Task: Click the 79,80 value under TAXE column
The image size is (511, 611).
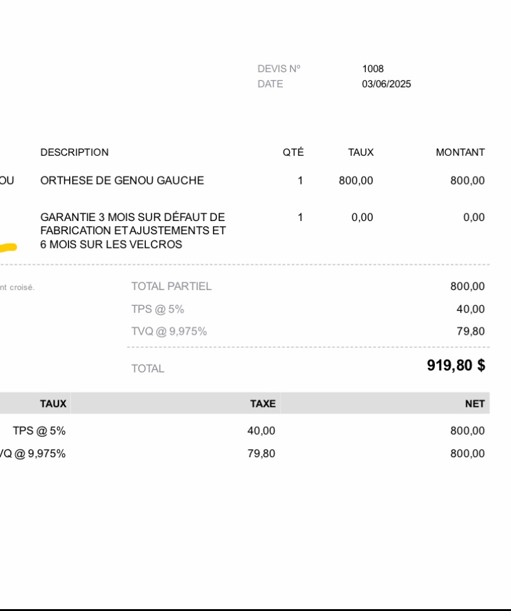Action: (x=261, y=453)
